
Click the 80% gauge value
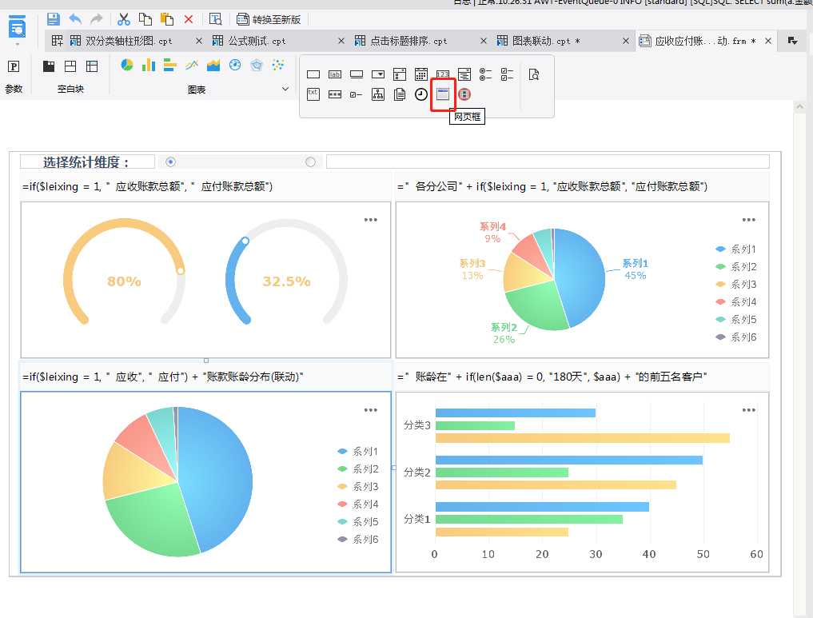point(124,281)
